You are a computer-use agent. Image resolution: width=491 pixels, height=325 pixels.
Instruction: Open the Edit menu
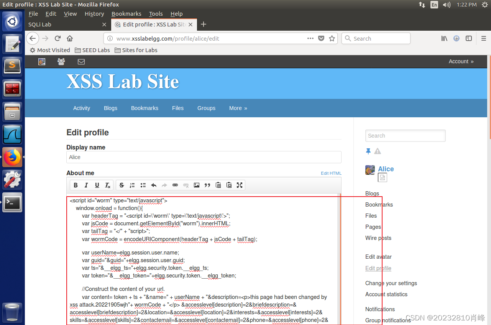point(51,14)
